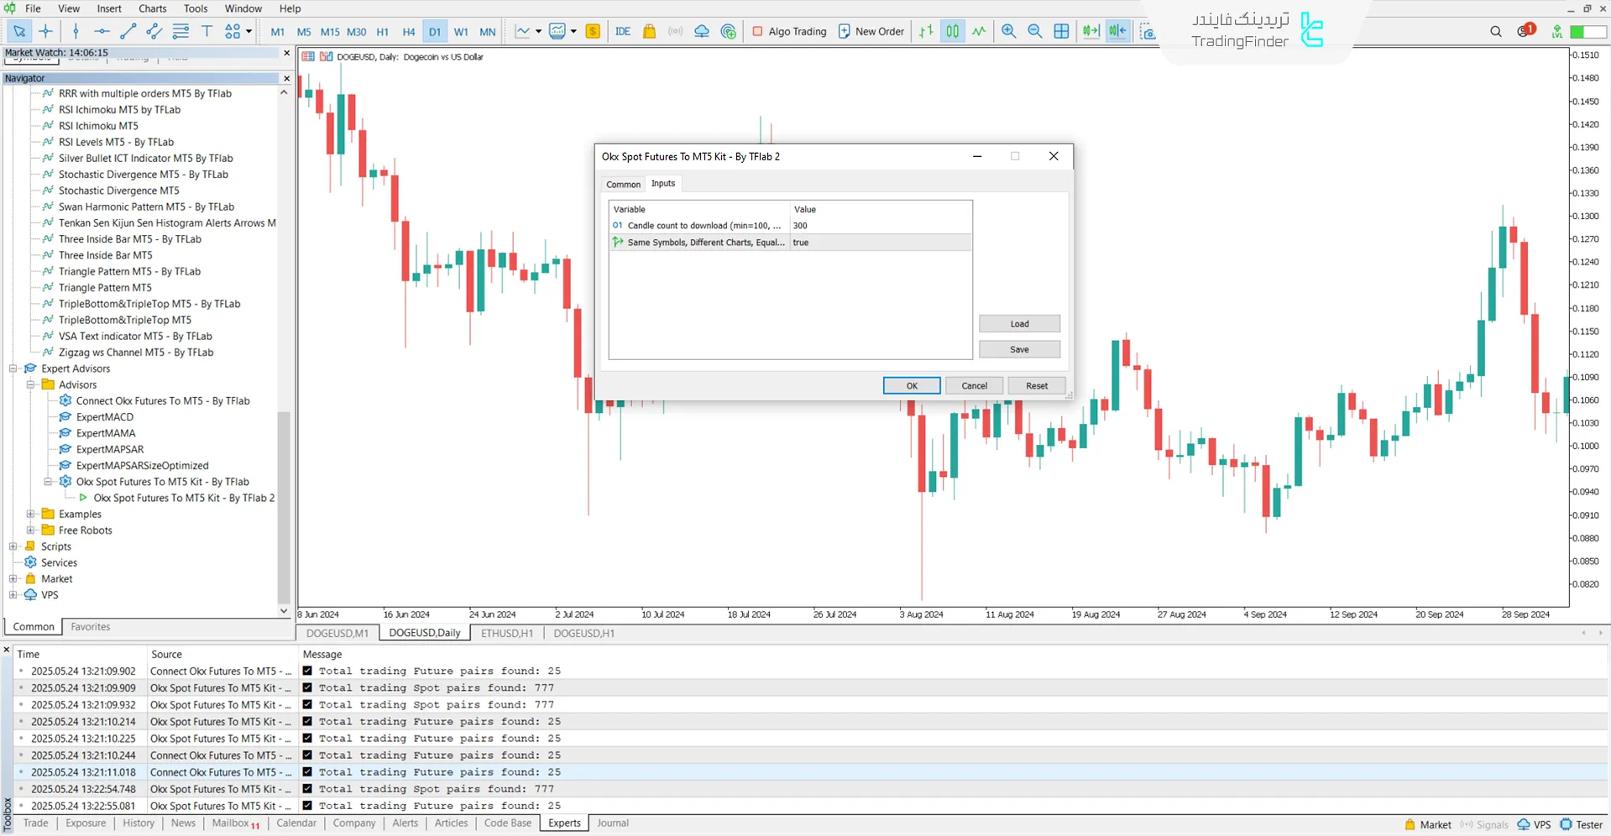Select the crosshair tool in toolbar
The image size is (1611, 836).
click(45, 32)
